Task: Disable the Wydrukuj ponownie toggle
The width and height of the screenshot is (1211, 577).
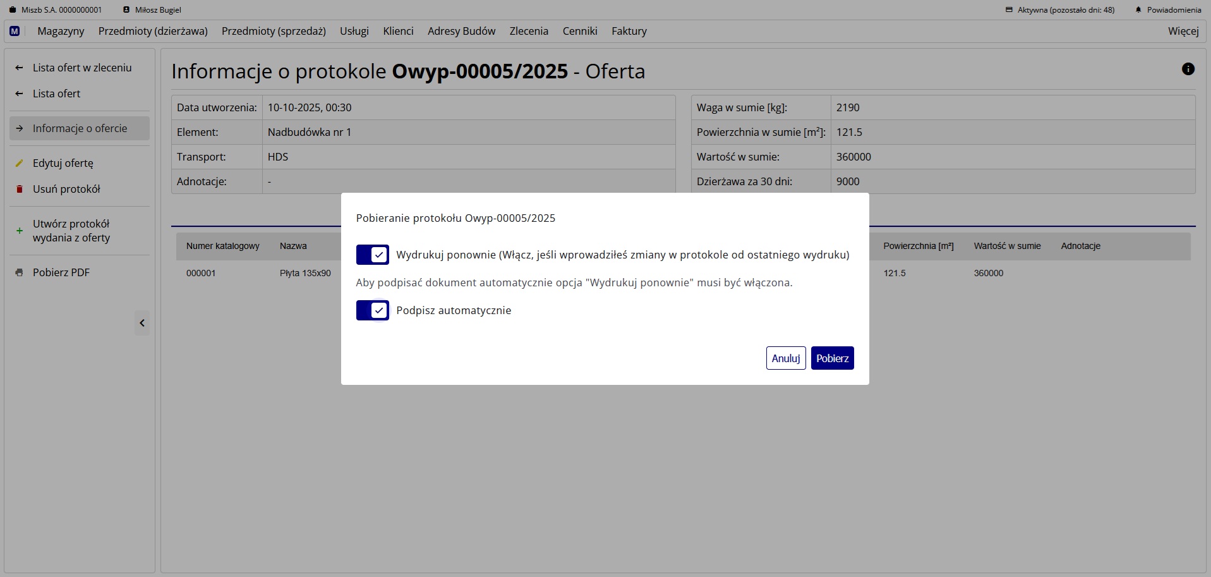Action: tap(372, 255)
